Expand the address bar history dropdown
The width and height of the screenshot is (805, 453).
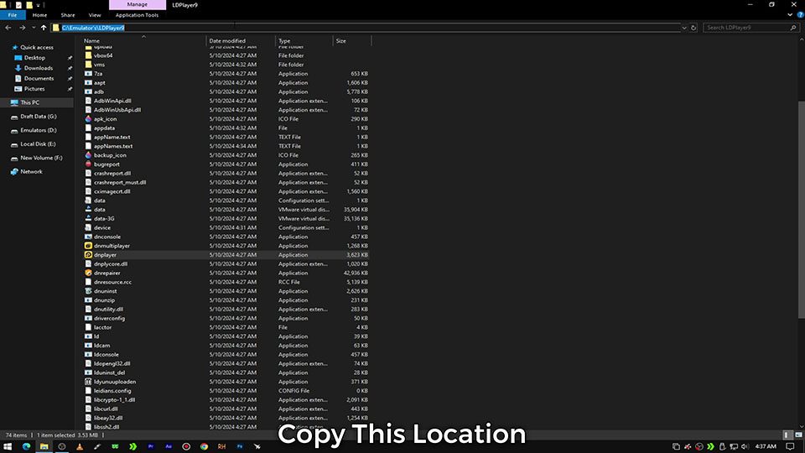point(684,28)
